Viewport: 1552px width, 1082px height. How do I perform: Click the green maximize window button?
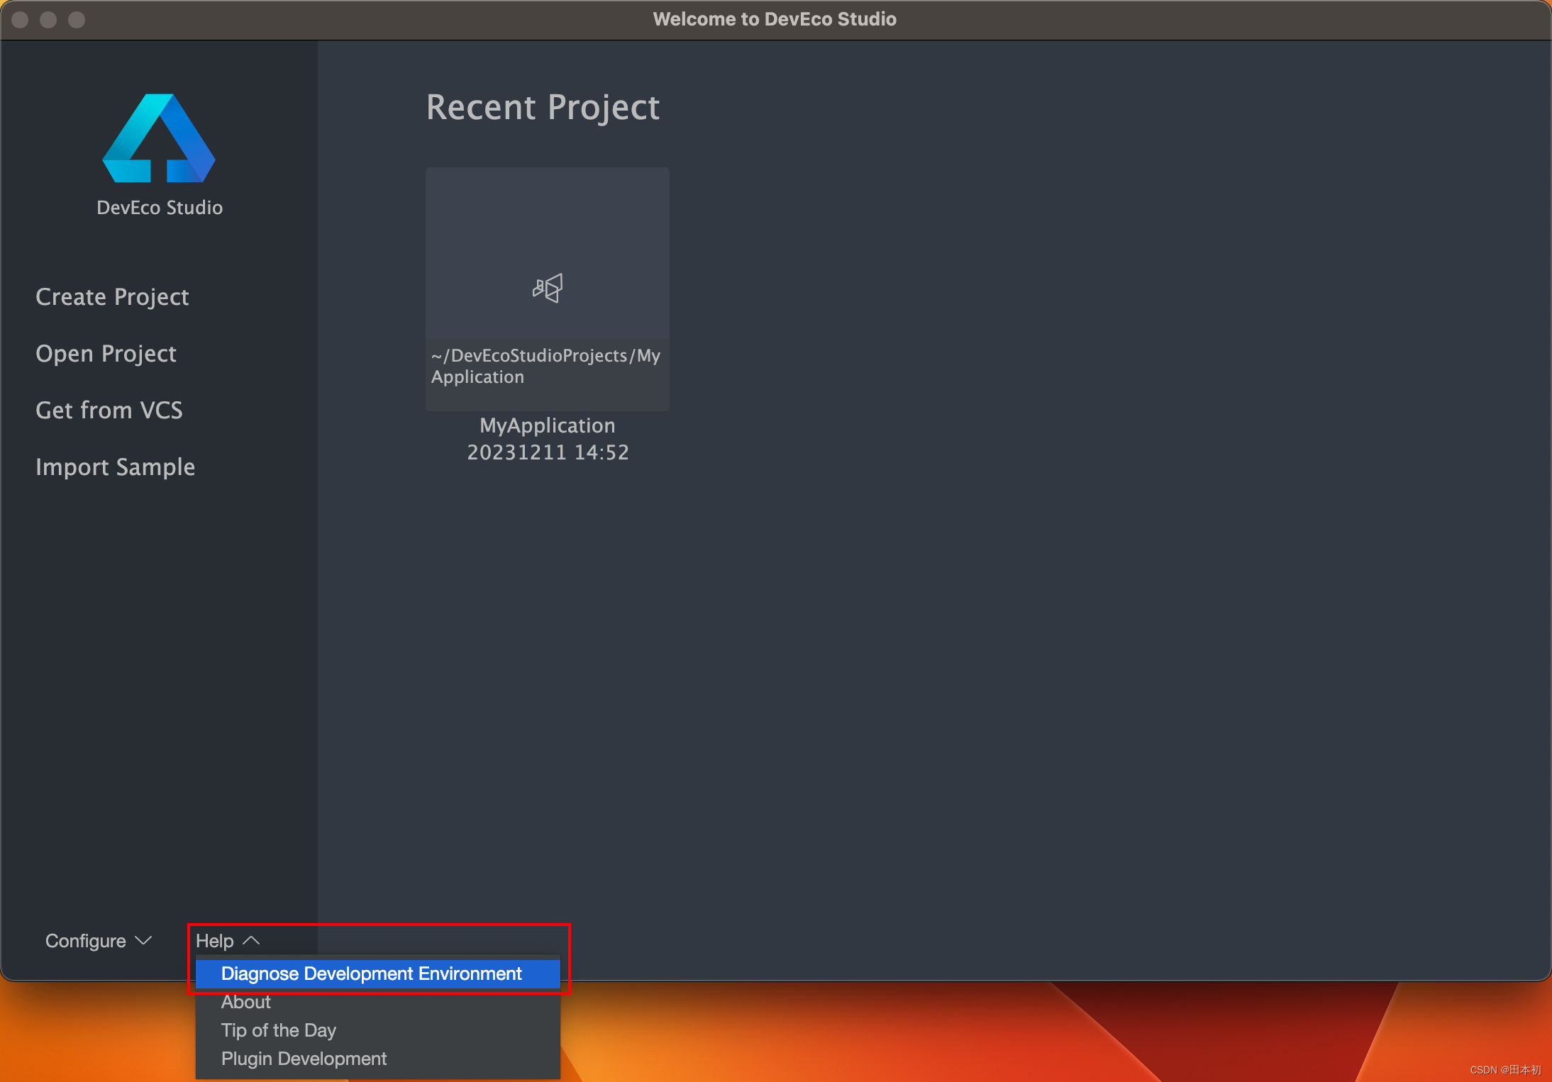click(77, 19)
